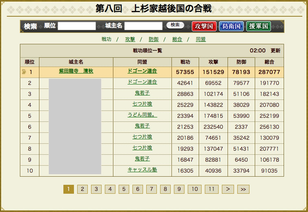Click the 更新 refresh link

point(275,51)
